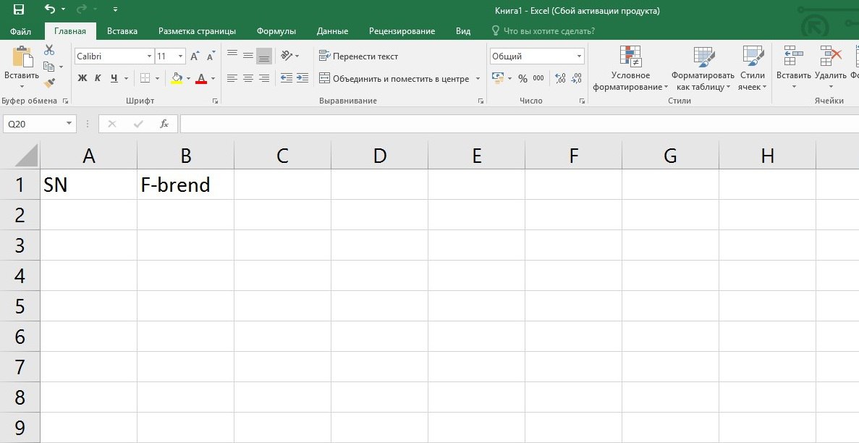The height and width of the screenshot is (443, 859).
Task: Align text to top of cell
Action: (x=232, y=55)
